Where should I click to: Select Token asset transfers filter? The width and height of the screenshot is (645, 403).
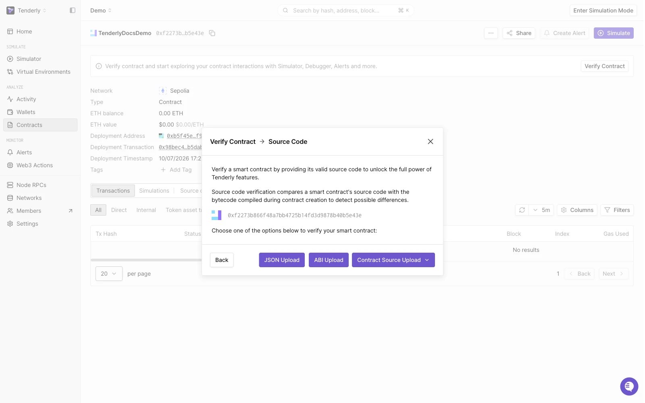[183, 210]
